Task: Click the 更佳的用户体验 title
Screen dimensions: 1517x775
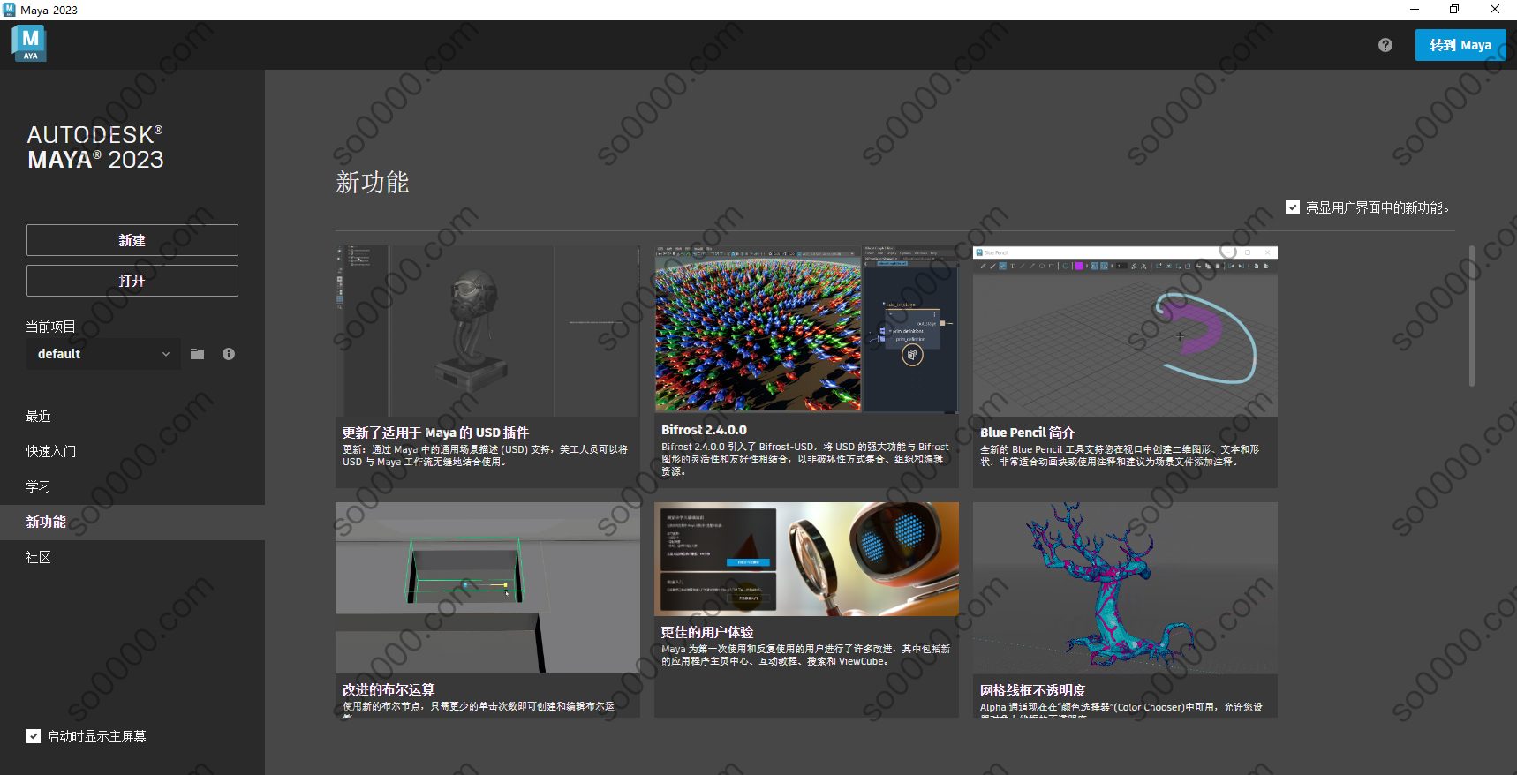Action: click(x=707, y=632)
